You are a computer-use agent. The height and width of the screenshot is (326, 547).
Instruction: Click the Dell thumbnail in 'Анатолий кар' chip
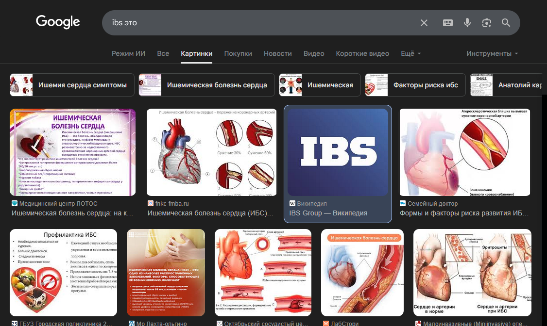(x=481, y=85)
